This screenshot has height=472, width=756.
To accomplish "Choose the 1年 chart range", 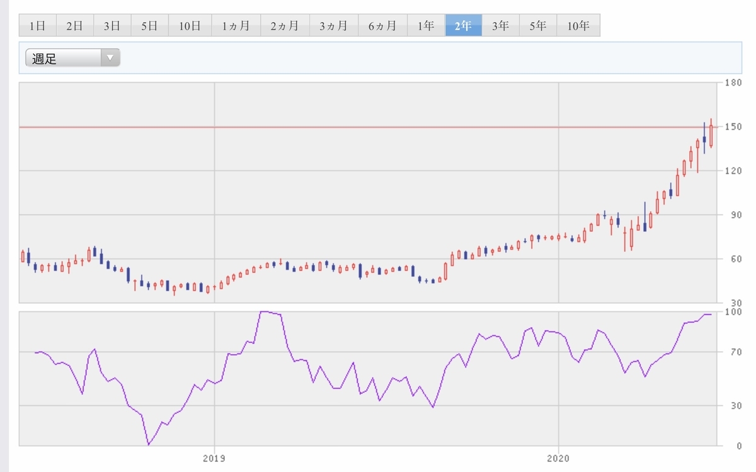I will pyautogui.click(x=426, y=26).
